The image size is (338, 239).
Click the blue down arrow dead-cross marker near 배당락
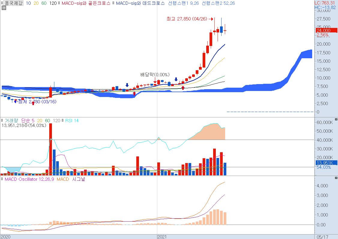point(176,79)
